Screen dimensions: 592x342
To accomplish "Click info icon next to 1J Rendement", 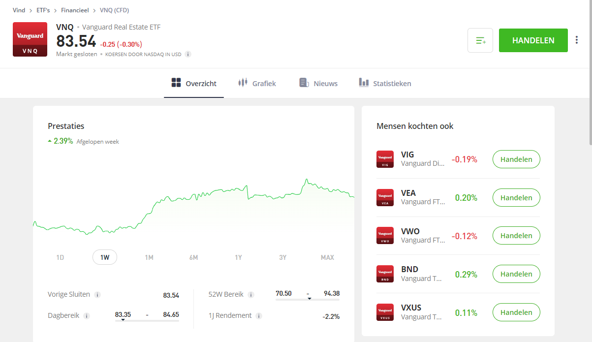I will coord(259,316).
